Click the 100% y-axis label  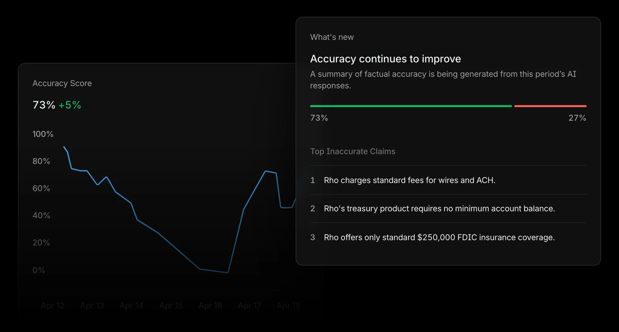pyautogui.click(x=43, y=134)
